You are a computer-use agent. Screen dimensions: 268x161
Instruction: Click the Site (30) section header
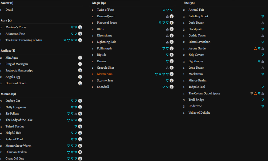pos(189,3)
